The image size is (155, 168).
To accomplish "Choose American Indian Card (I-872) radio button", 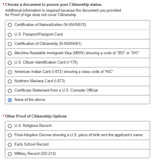I will click(x=10, y=72).
